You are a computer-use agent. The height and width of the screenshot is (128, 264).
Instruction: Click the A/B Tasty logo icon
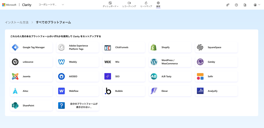[154, 76]
